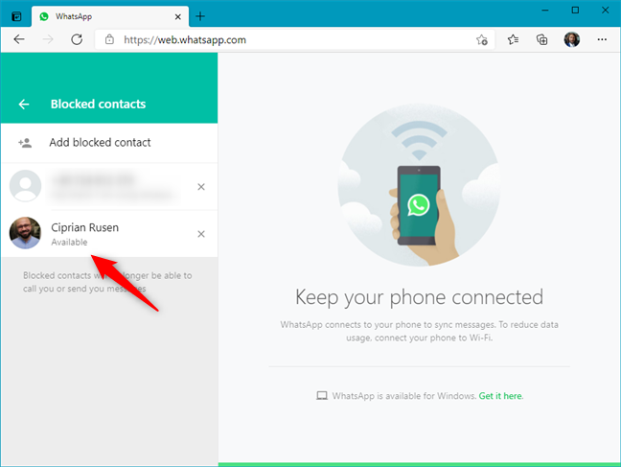The width and height of the screenshot is (621, 467).
Task: Open browser Settings and more menu
Action: pyautogui.click(x=602, y=39)
